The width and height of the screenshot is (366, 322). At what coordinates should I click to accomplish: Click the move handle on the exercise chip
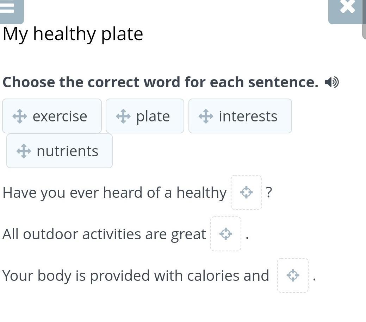[20, 116]
